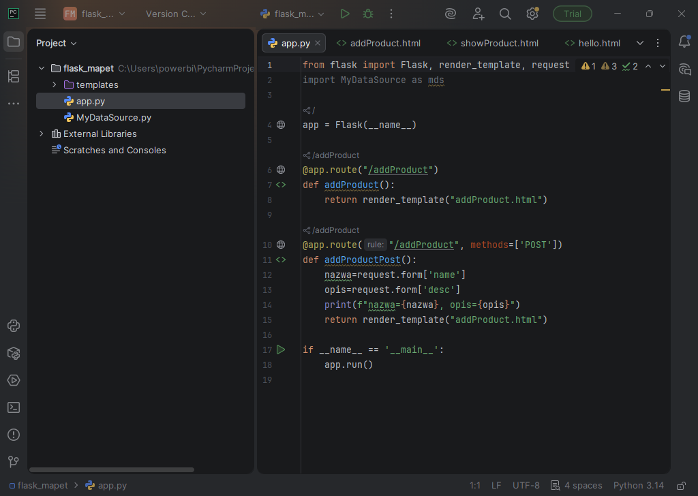The height and width of the screenshot is (496, 698).
Task: Toggle read-only lock icon in status bar
Action: tap(681, 485)
